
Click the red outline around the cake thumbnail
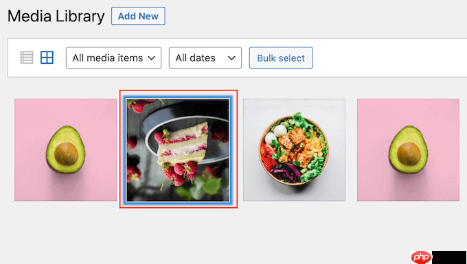[179, 91]
